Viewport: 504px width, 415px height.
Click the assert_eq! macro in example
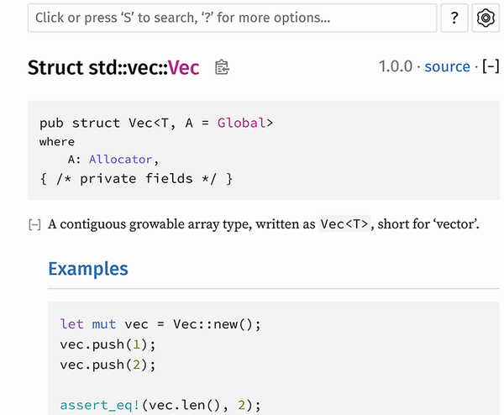click(x=100, y=405)
